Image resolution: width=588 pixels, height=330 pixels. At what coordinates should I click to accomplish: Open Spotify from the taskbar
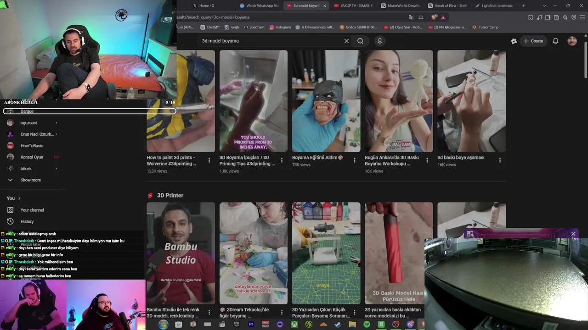coord(367,324)
